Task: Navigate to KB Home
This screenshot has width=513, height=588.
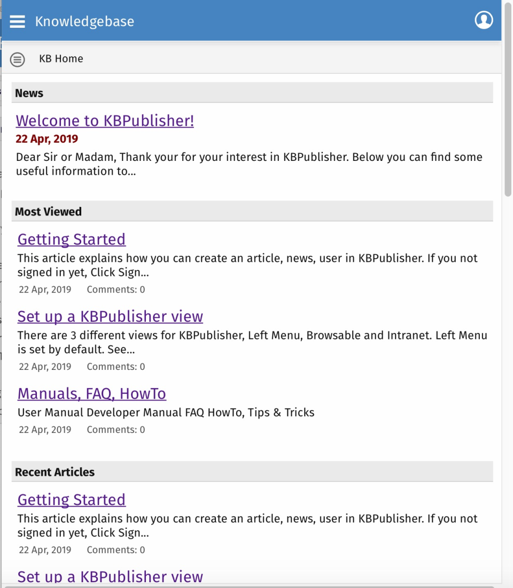Action: pos(61,59)
